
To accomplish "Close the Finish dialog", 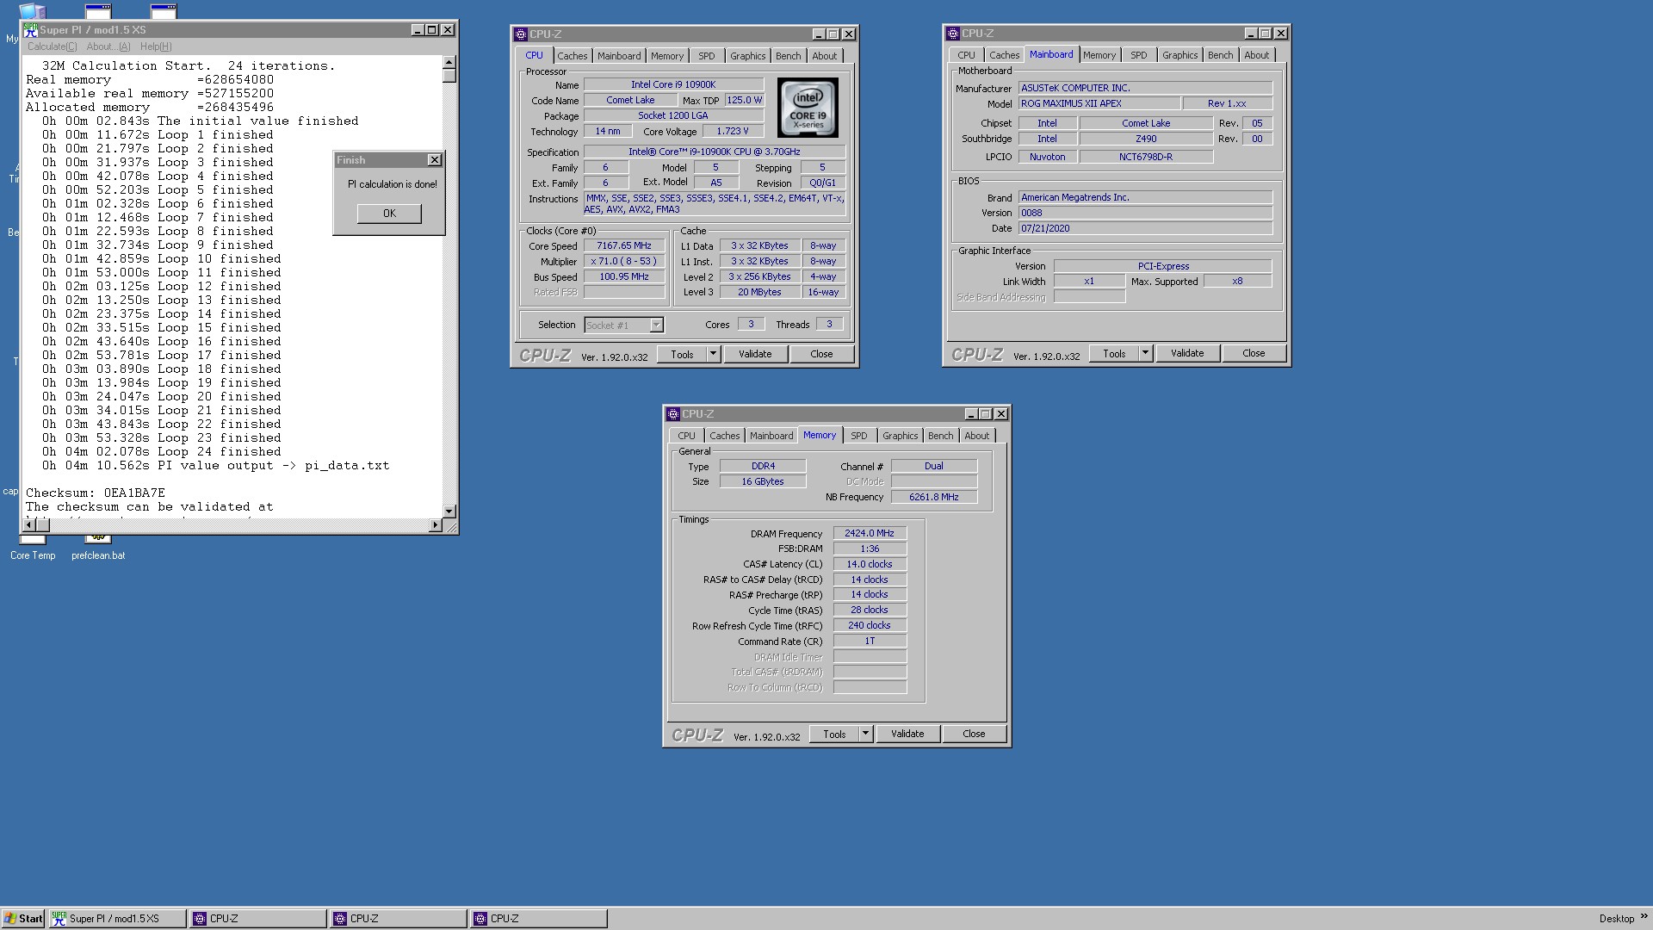I will 435,160.
